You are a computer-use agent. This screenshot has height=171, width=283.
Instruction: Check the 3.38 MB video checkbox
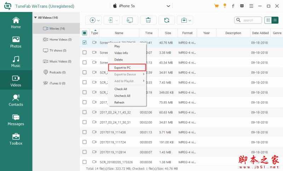[x=85, y=52]
